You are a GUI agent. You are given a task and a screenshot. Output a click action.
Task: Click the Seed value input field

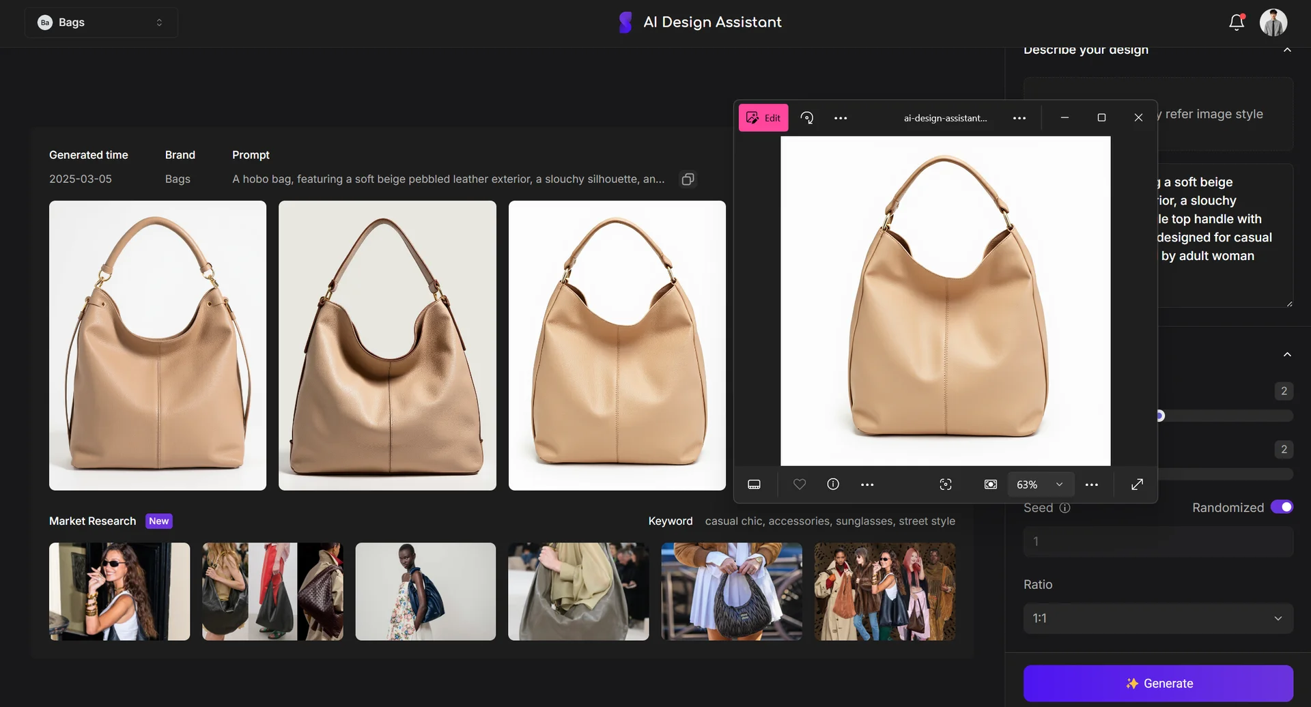[x=1157, y=541]
